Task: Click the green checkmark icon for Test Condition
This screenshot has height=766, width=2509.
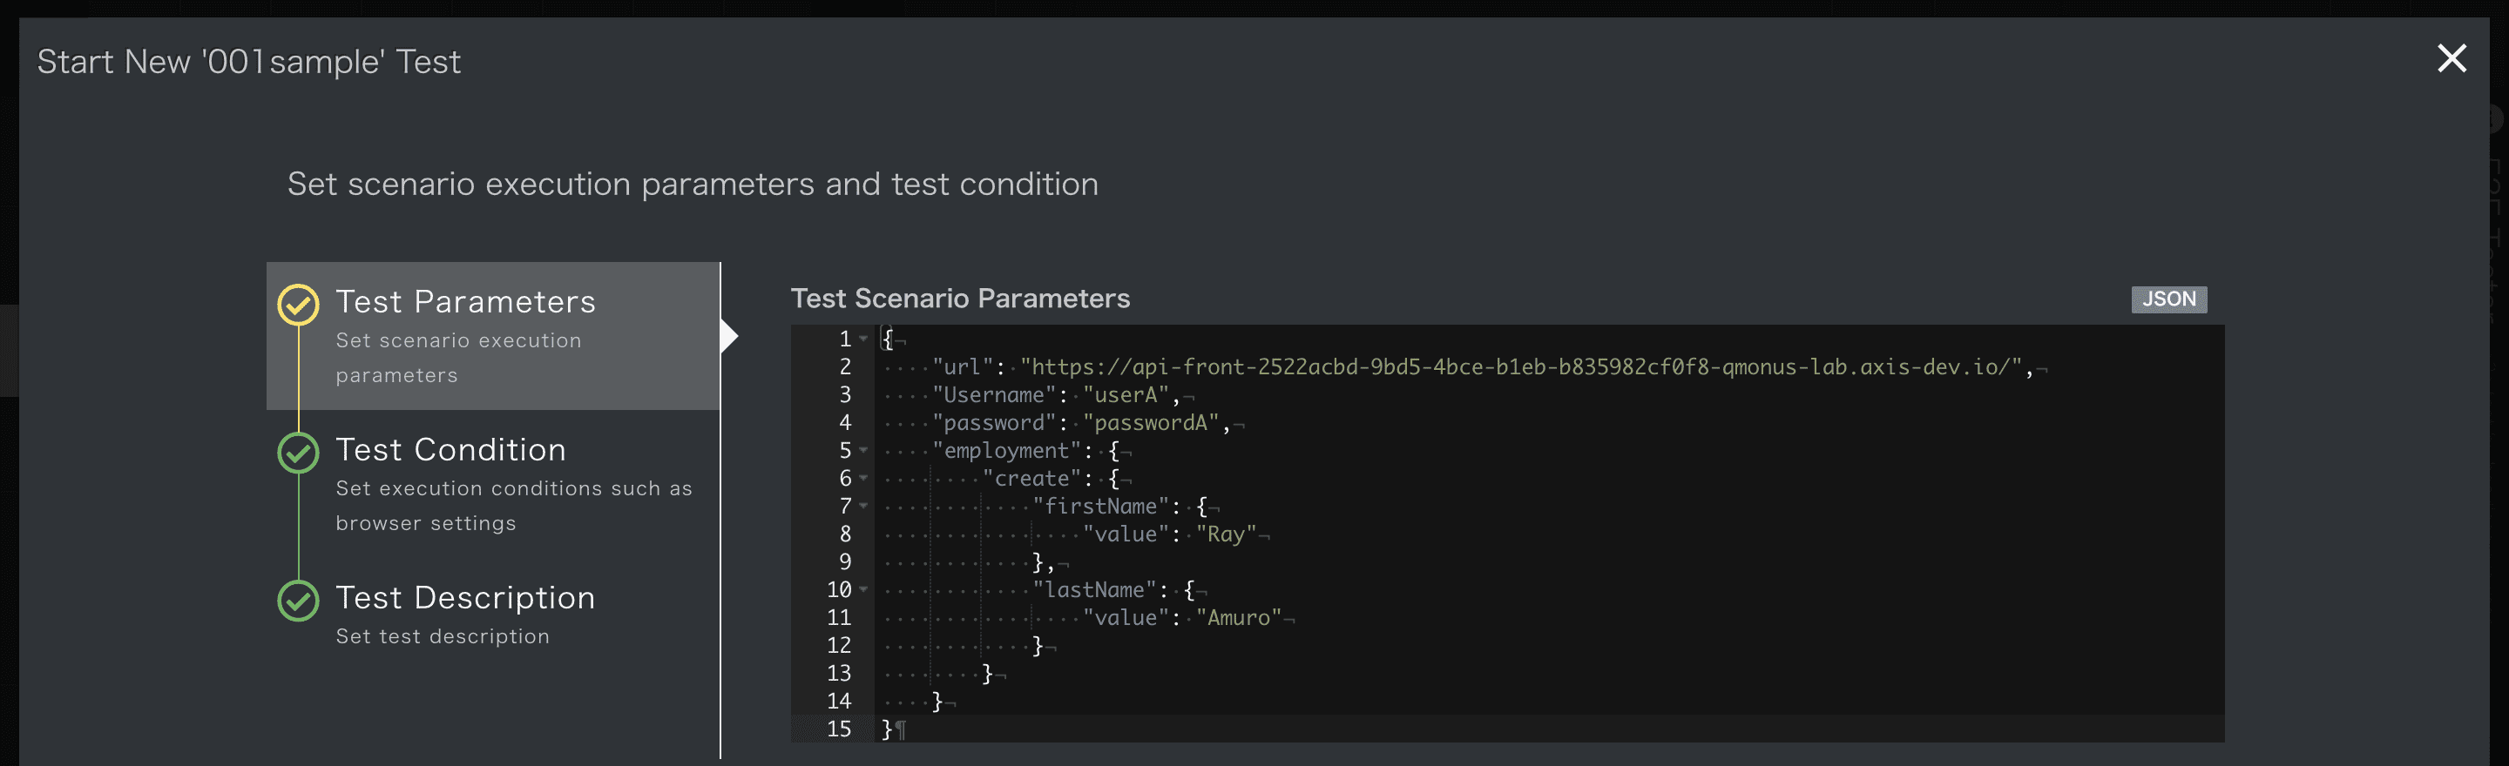Action: [x=298, y=453]
